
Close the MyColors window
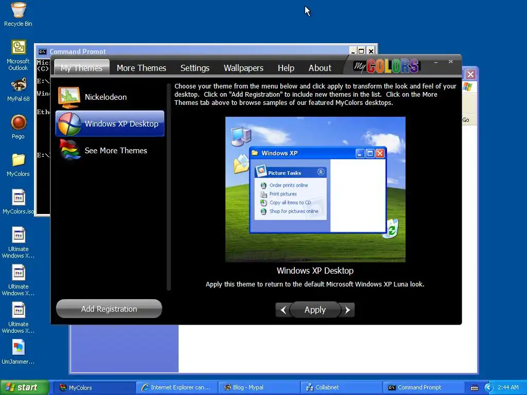coord(451,62)
